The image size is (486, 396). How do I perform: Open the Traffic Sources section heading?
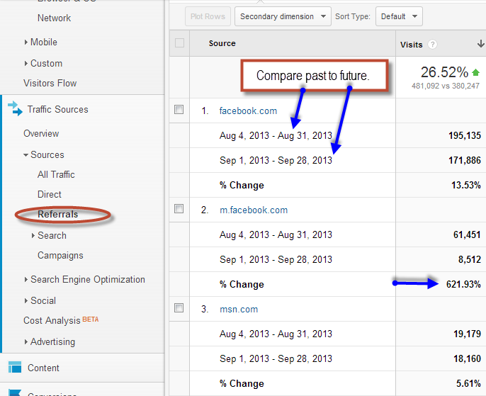pyautogui.click(x=57, y=109)
